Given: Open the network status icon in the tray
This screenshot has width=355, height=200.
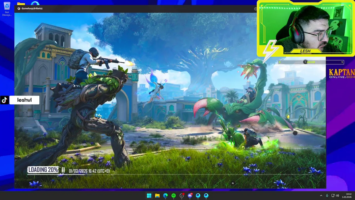Looking at the screenshot, I should pos(333,196).
